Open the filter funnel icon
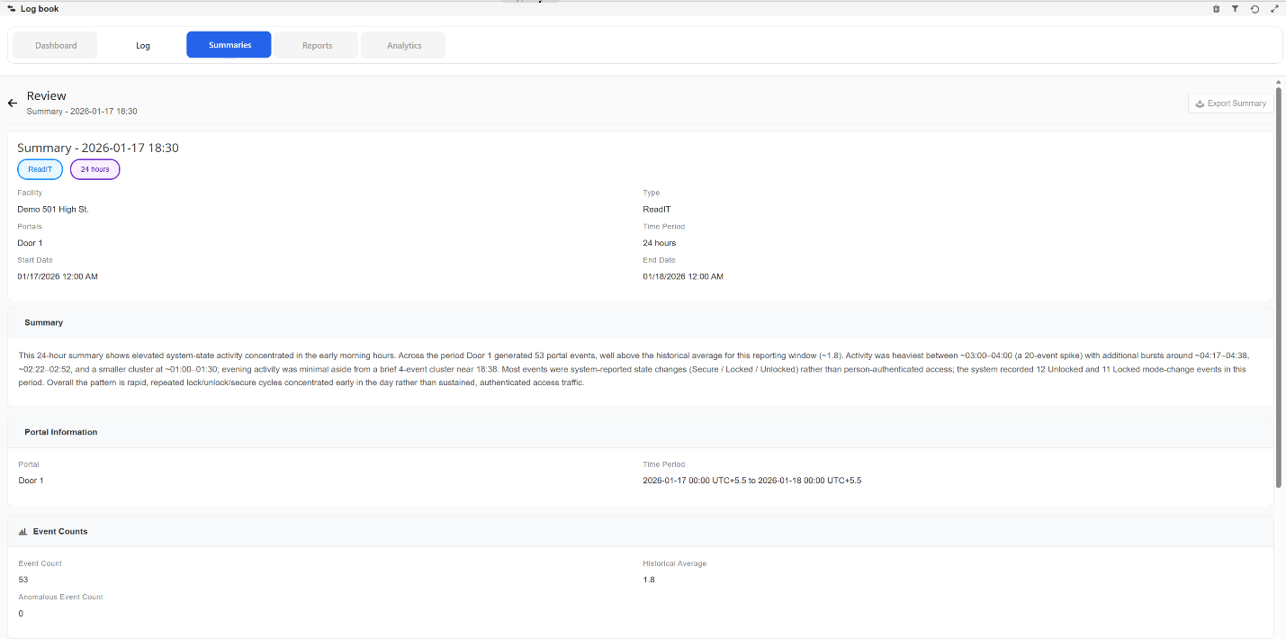The height and width of the screenshot is (639, 1286). pos(1235,9)
